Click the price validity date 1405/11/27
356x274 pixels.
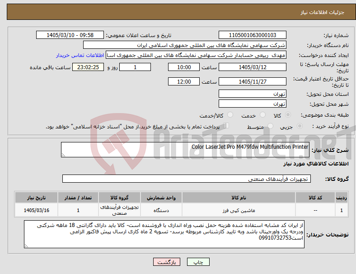pos(252,81)
